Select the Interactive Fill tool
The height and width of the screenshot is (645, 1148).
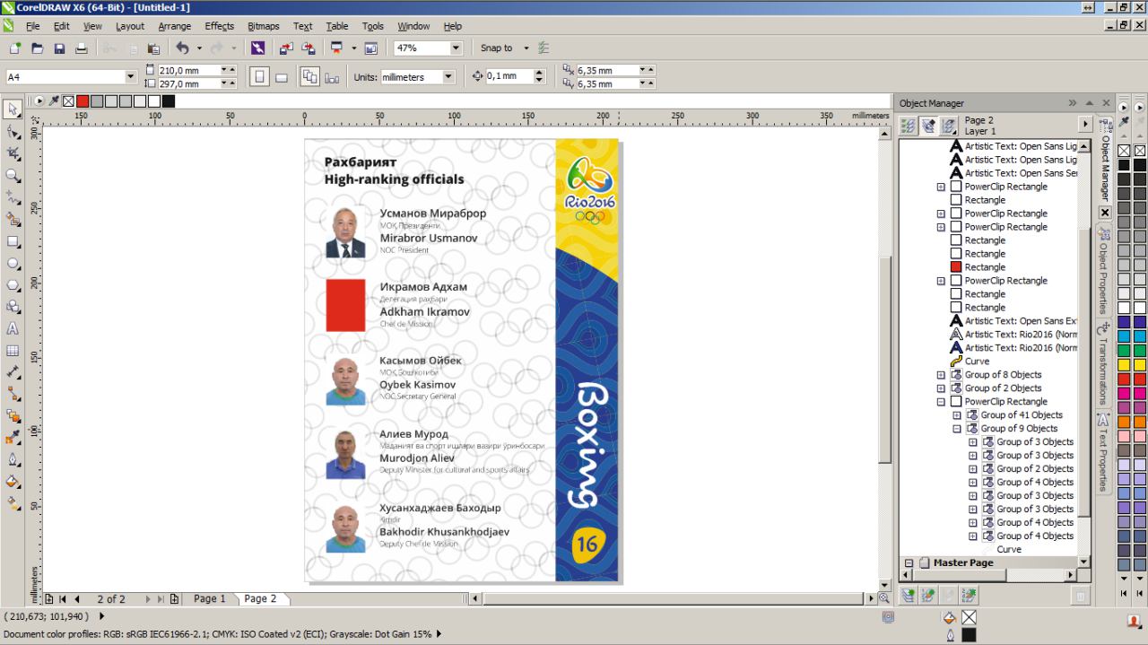(13, 504)
